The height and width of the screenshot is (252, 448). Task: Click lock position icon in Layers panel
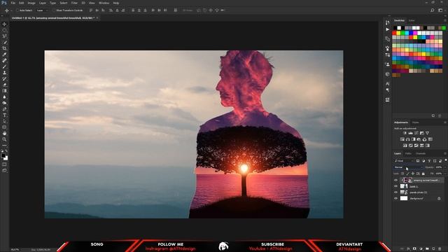click(x=413, y=174)
